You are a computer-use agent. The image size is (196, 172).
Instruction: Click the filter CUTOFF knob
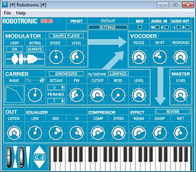pyautogui.click(x=97, y=95)
